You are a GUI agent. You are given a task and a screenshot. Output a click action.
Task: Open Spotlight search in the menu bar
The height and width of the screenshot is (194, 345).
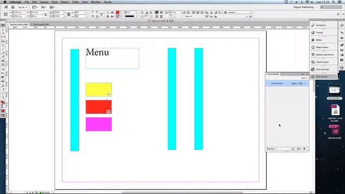tap(334, 2)
